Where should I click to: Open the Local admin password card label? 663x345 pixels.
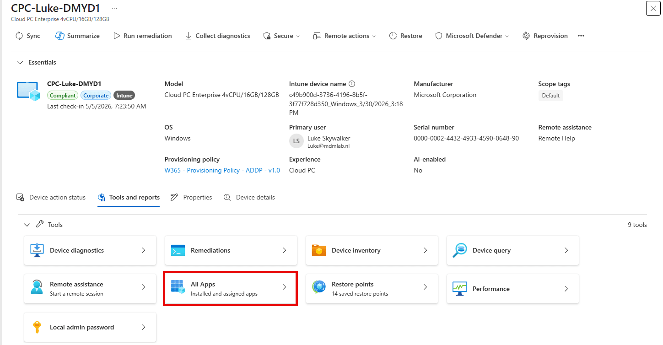[x=82, y=327]
